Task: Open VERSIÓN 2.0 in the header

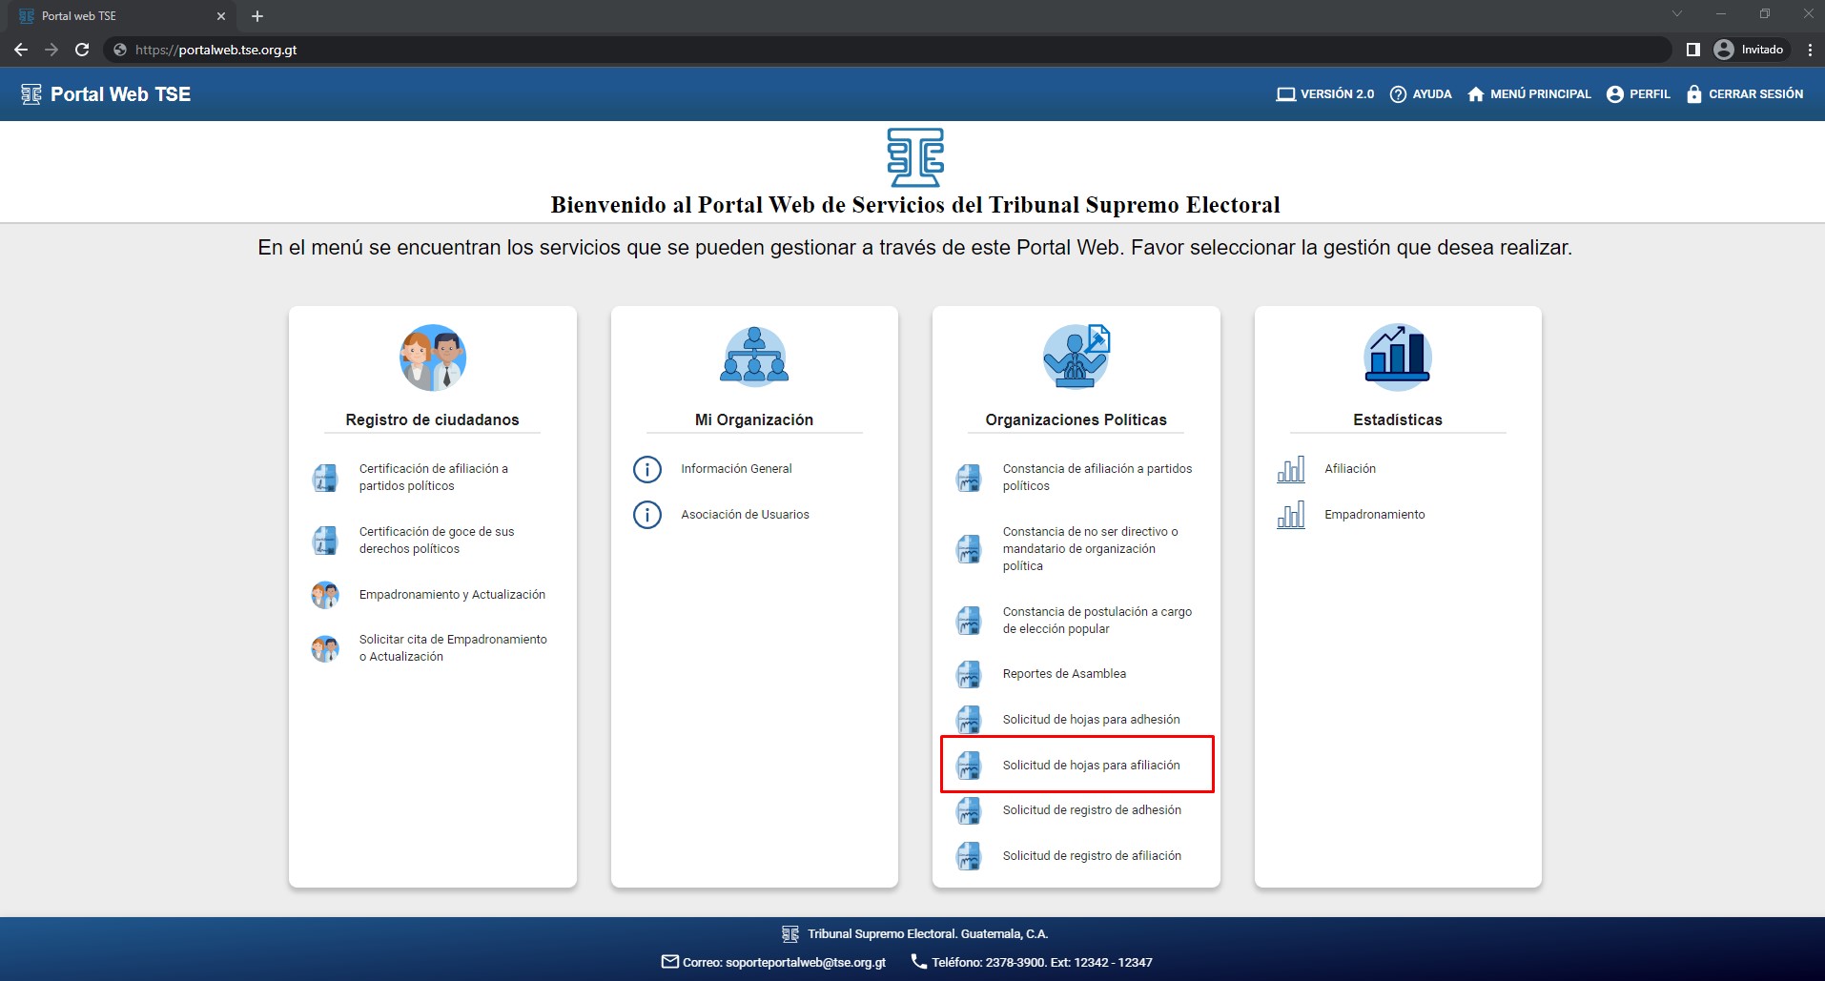Action: [1325, 94]
